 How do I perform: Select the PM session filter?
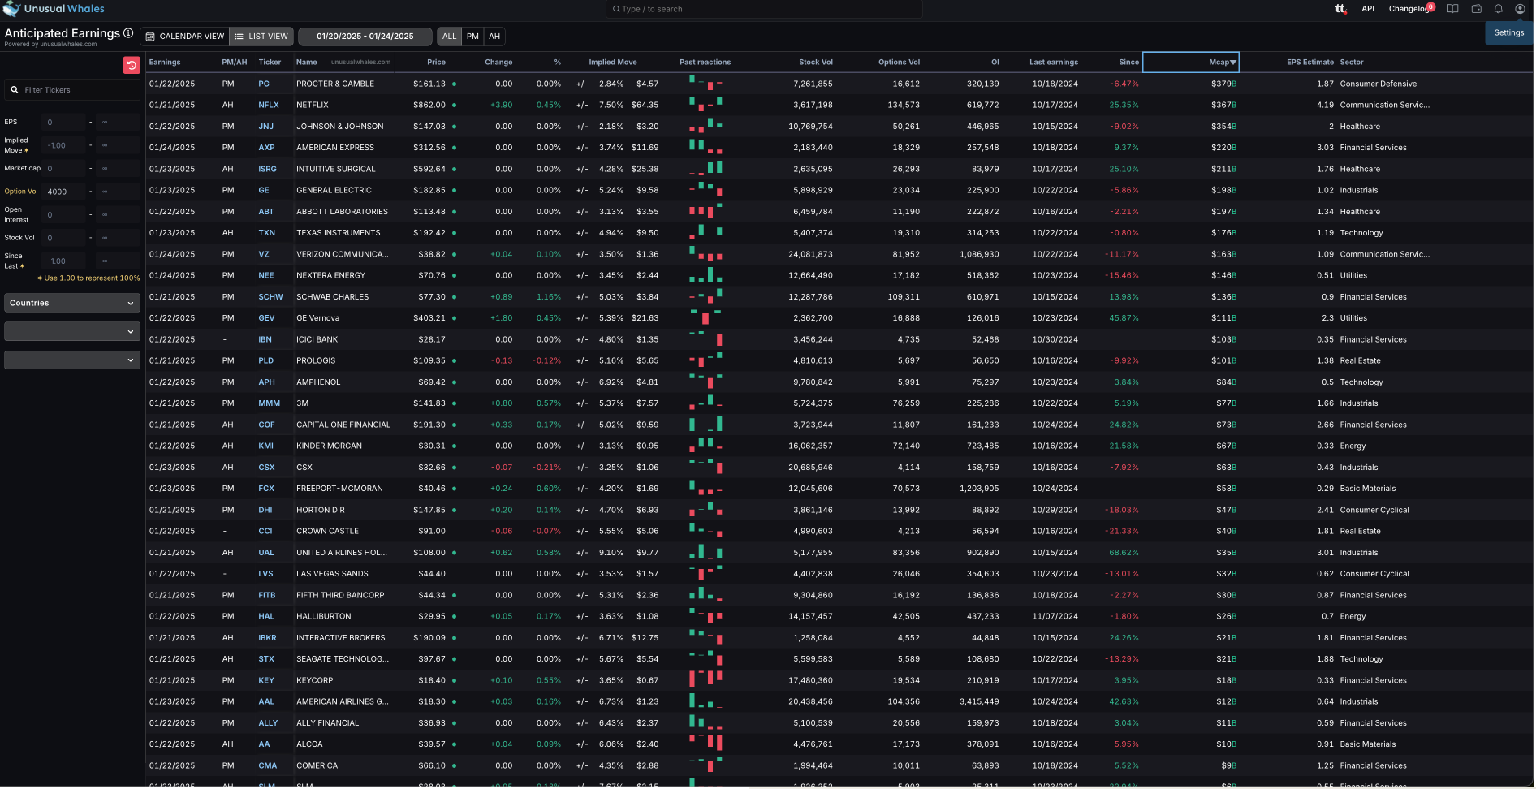click(x=472, y=37)
